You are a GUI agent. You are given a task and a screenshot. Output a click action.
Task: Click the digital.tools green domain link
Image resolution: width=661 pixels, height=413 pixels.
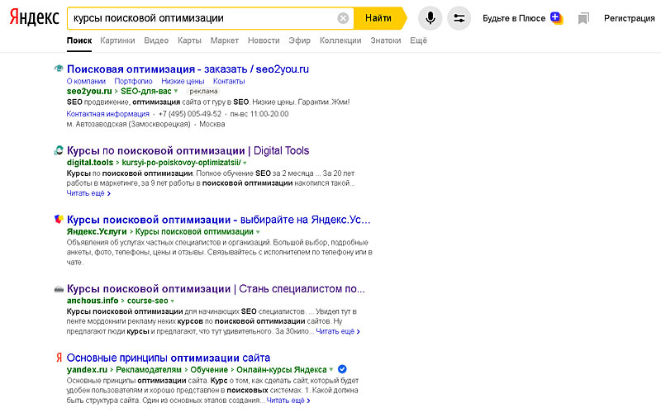tap(90, 163)
